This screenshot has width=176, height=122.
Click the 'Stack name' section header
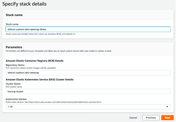14,15
